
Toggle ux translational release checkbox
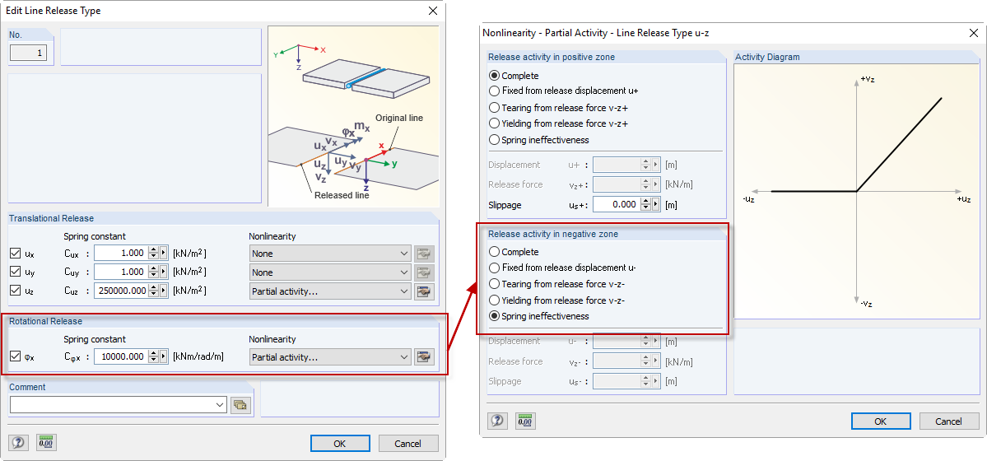(x=16, y=254)
